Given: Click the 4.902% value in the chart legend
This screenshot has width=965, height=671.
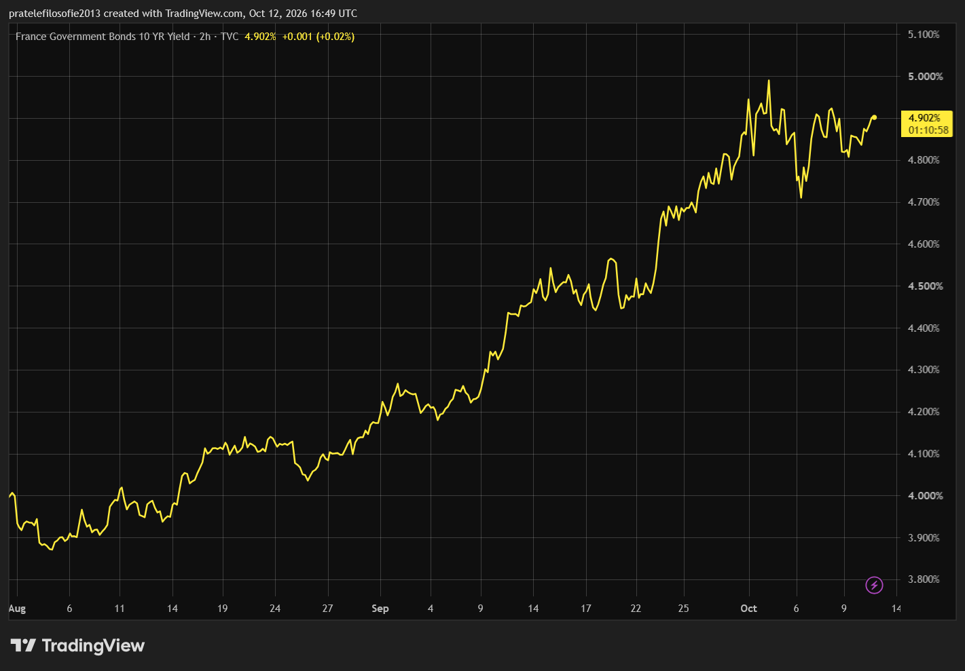Looking at the screenshot, I should (x=260, y=37).
